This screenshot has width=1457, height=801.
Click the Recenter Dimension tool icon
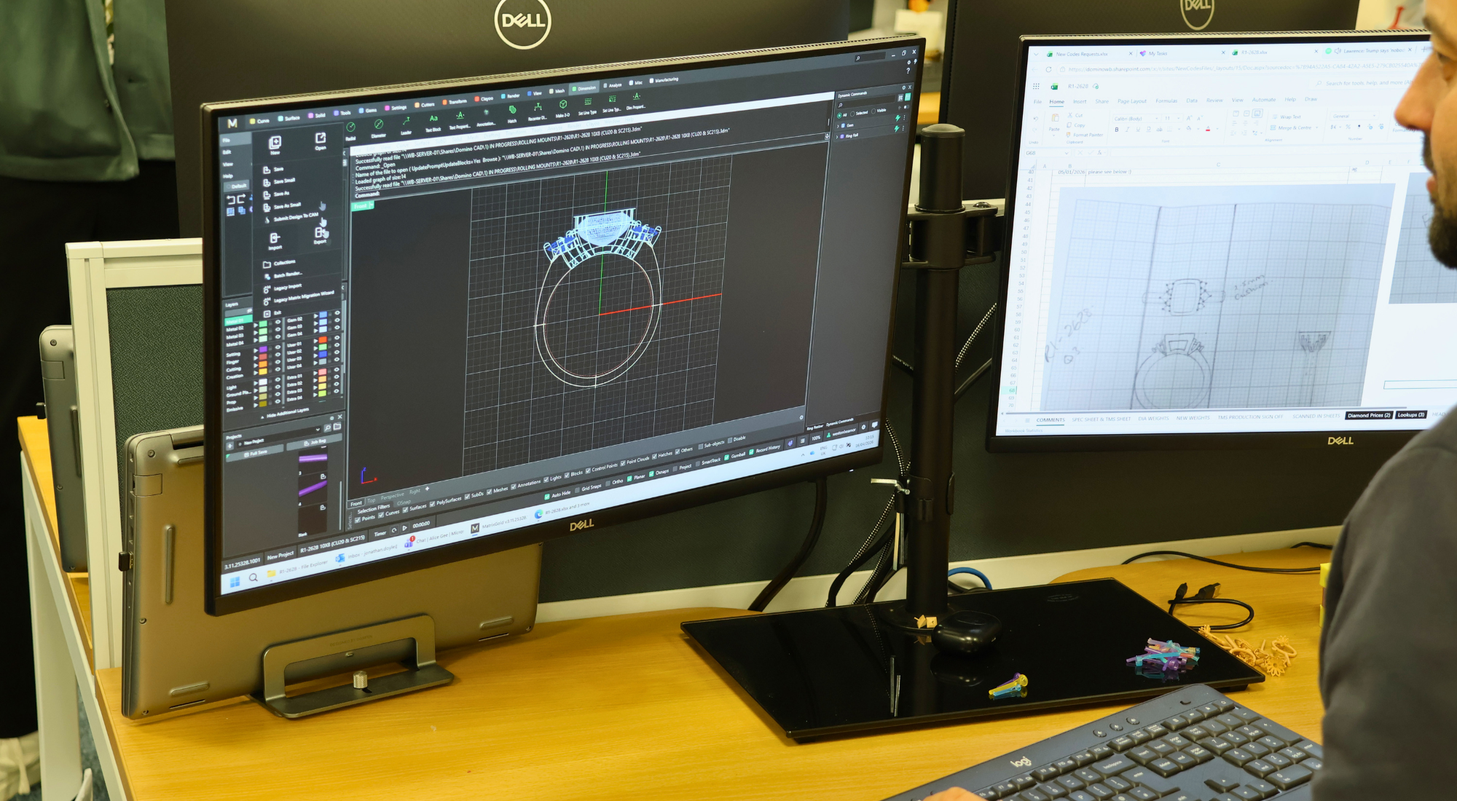click(x=538, y=107)
